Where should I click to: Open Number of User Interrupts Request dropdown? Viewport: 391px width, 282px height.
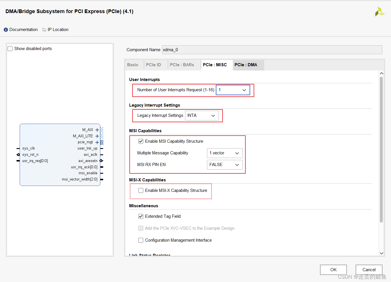[233, 90]
